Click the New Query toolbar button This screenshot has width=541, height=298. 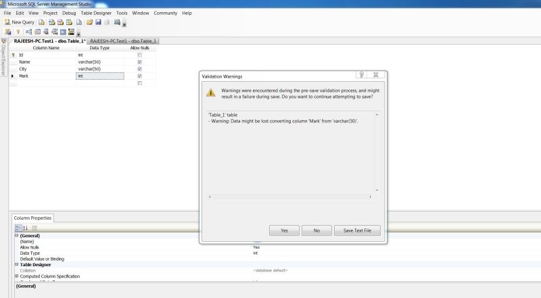[x=19, y=22]
